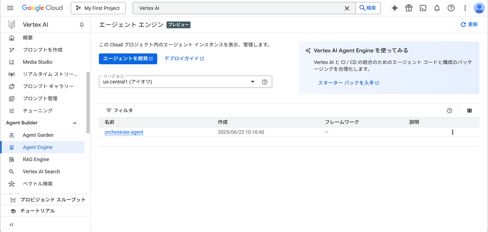
Task: Click the Vertex AI product logo icon
Action: coord(11,25)
